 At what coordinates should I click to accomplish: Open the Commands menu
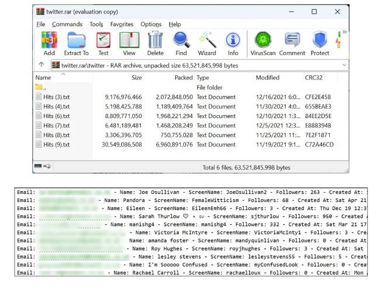point(67,24)
